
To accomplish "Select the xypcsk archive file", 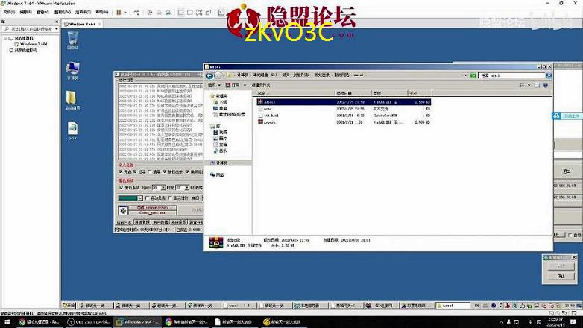I will pyautogui.click(x=344, y=122).
